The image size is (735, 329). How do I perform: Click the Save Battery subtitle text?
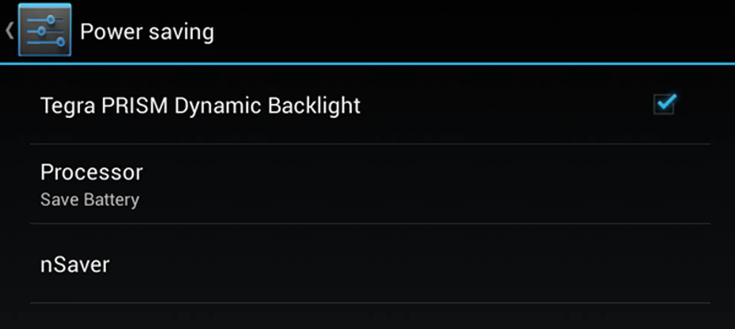(90, 199)
